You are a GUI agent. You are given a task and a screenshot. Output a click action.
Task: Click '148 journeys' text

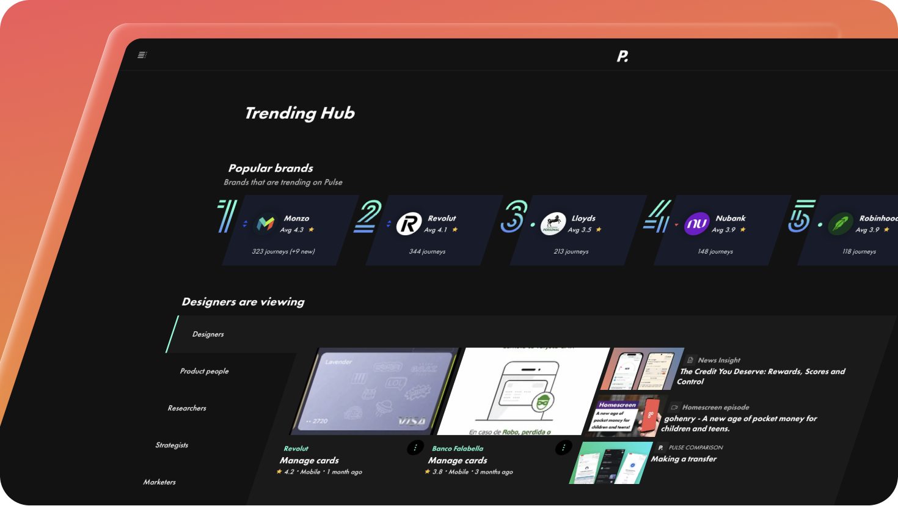pyautogui.click(x=715, y=251)
